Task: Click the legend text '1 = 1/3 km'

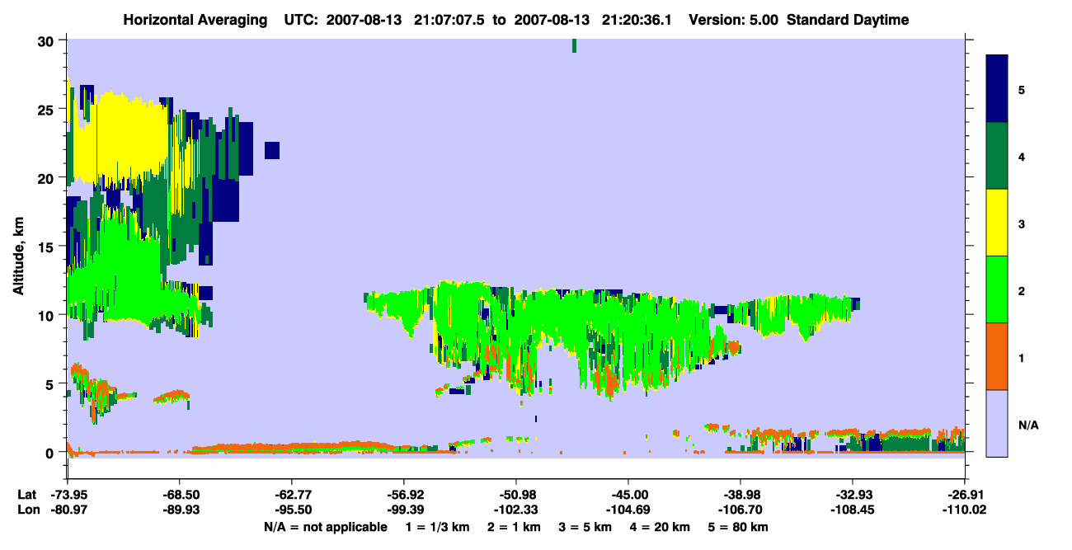Action: point(437,527)
